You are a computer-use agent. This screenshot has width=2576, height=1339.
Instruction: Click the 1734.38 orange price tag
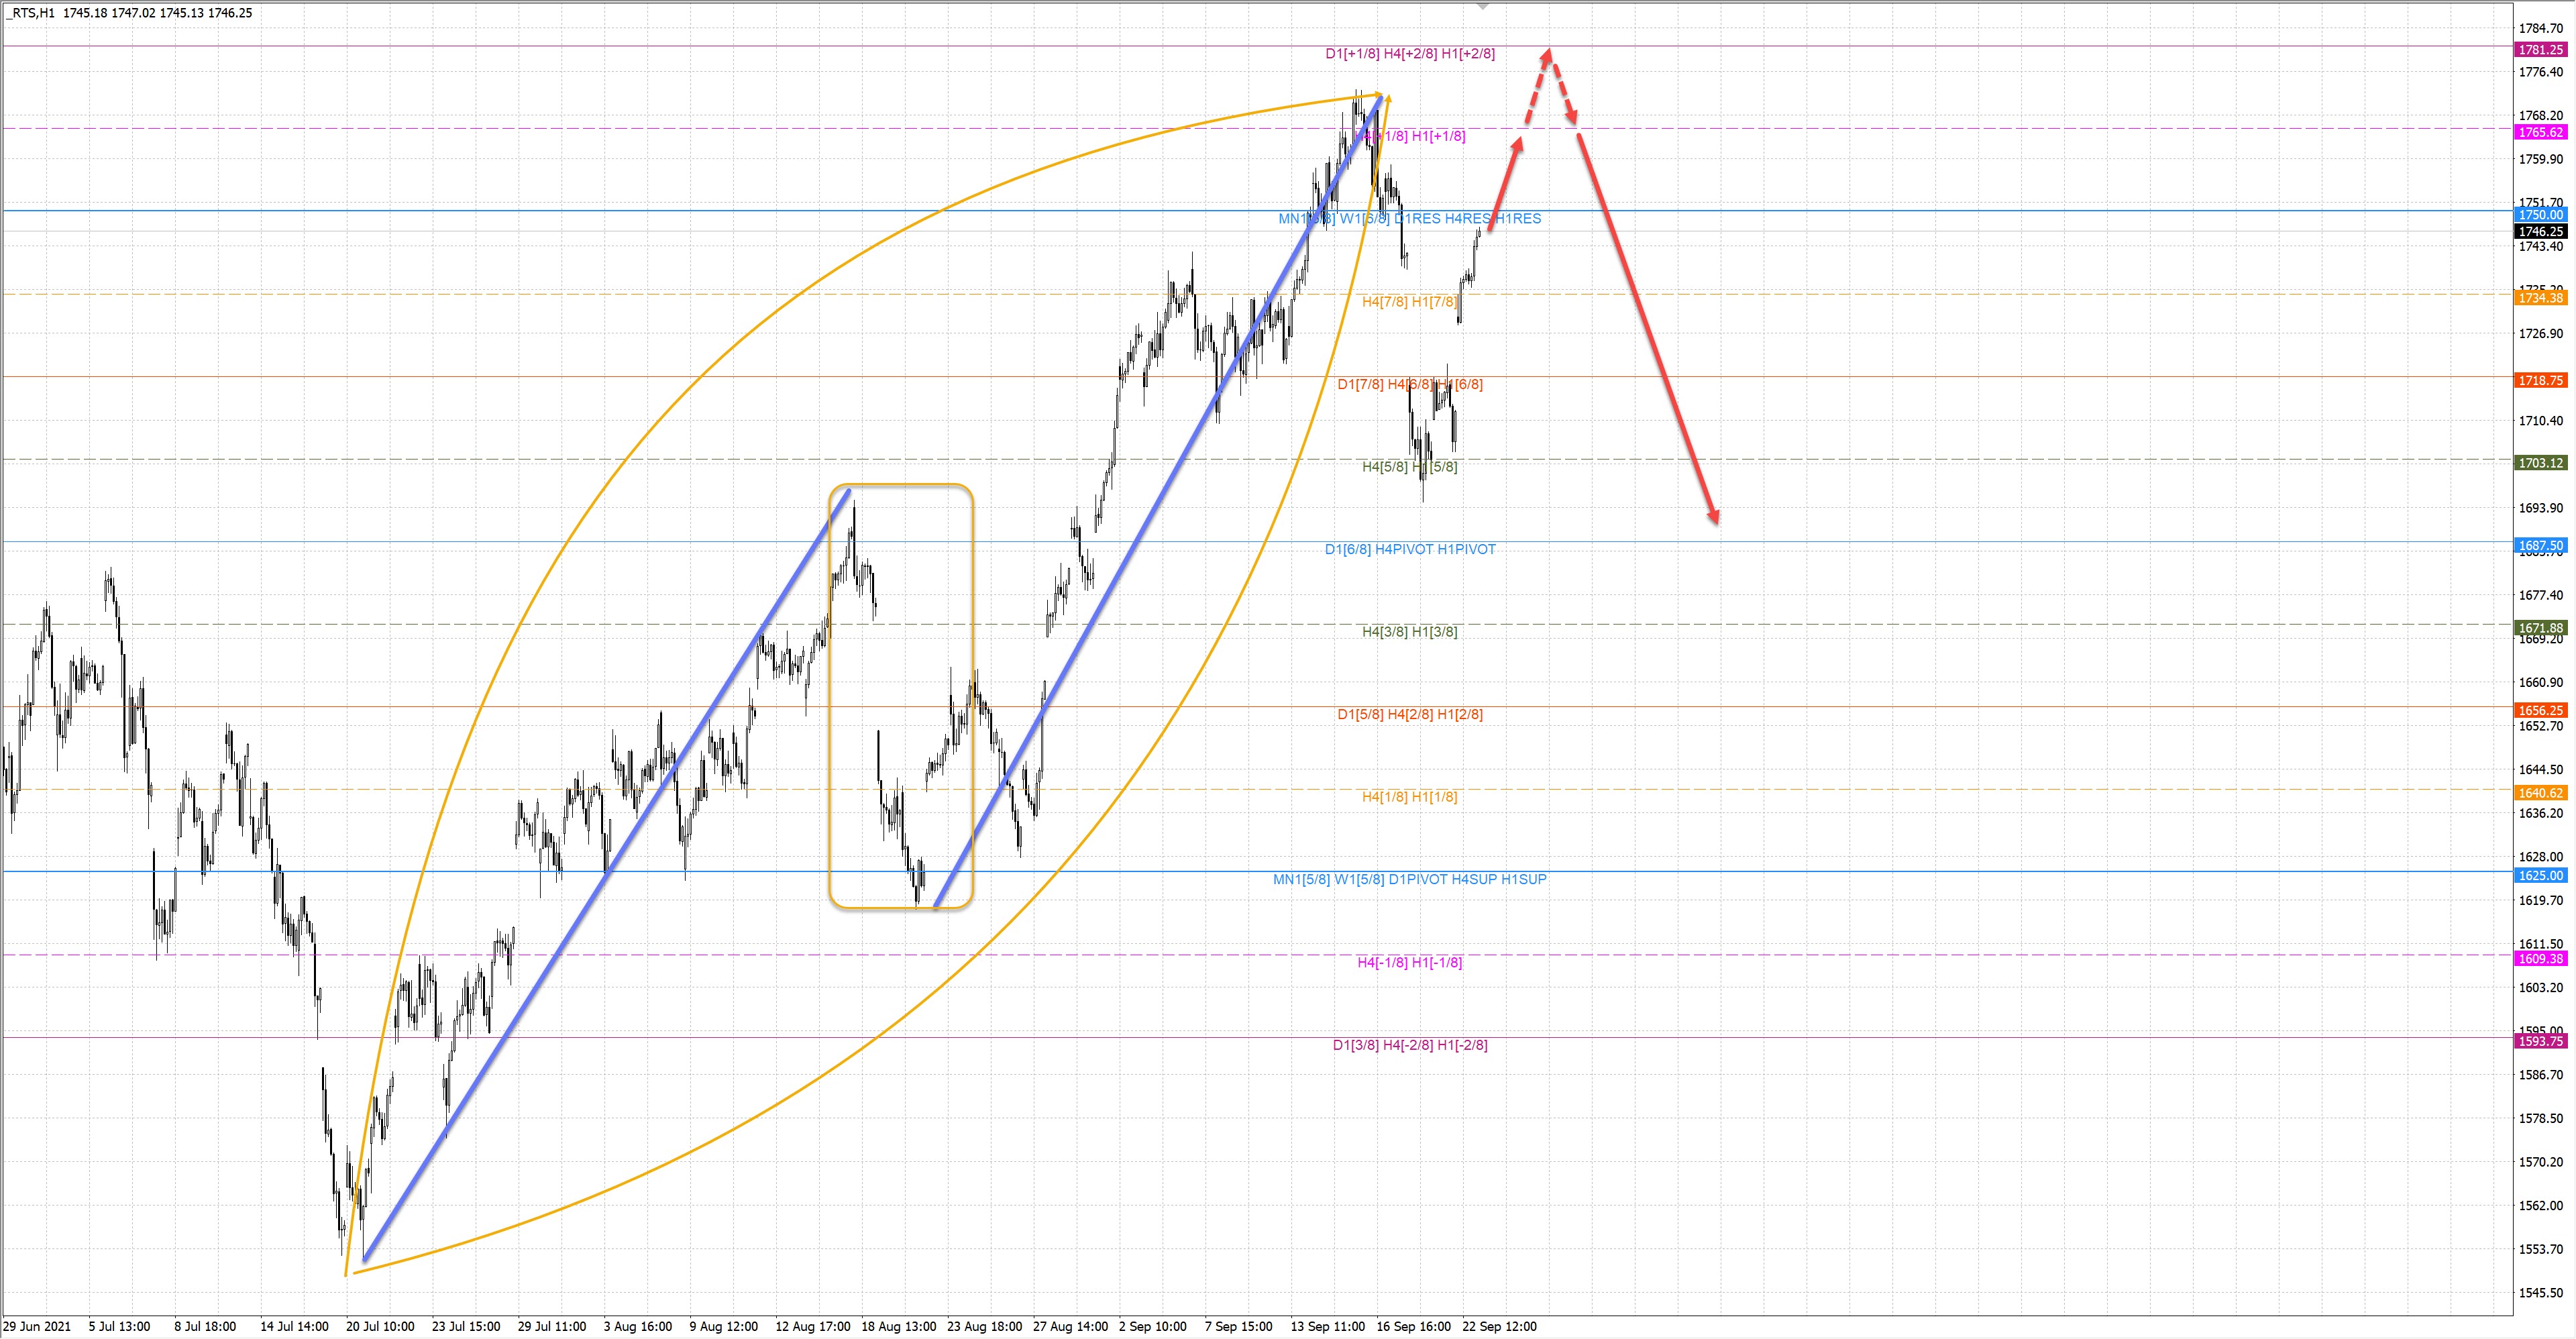pyautogui.click(x=2540, y=298)
